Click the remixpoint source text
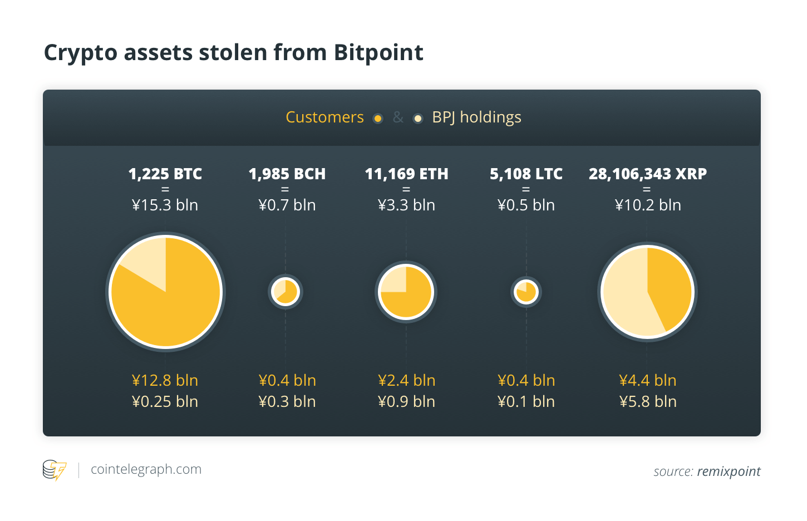807x521 pixels. pyautogui.click(x=729, y=471)
